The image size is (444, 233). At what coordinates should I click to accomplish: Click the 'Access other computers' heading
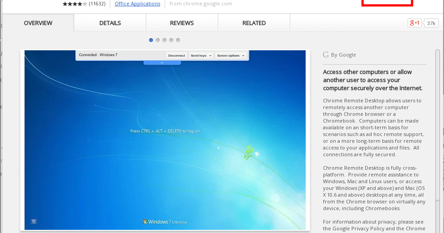coord(372,80)
